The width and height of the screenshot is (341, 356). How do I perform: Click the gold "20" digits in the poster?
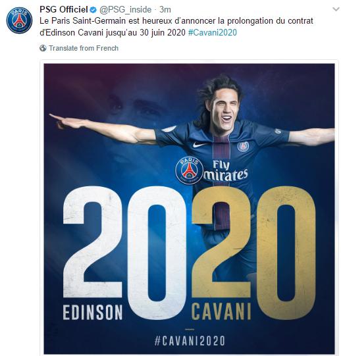(x=254, y=252)
